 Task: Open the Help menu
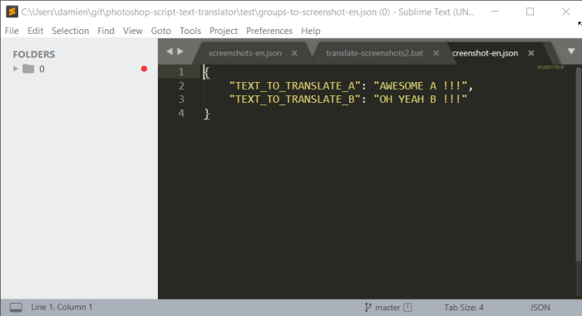311,31
